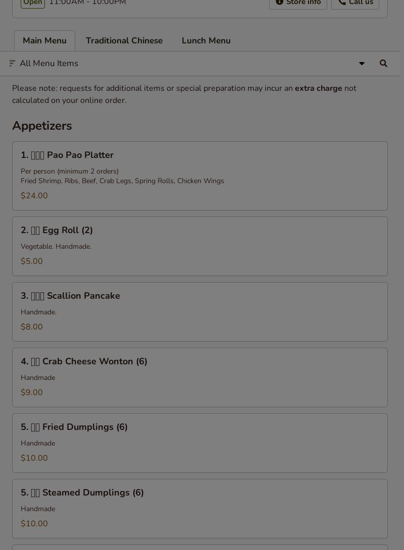Click the Open status badge
Viewport: 404px width, 550px height.
(x=33, y=3)
